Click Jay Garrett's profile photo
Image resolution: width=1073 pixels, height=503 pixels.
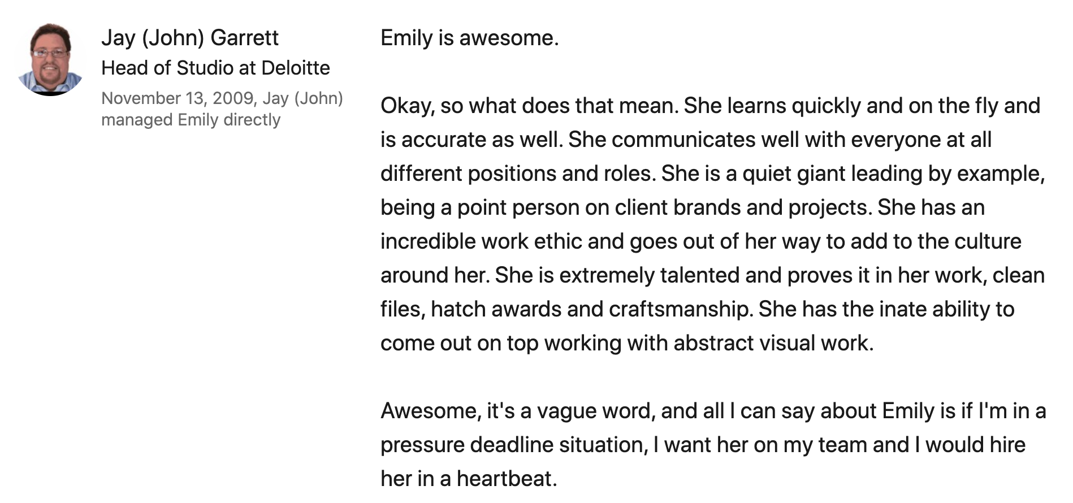tap(50, 59)
